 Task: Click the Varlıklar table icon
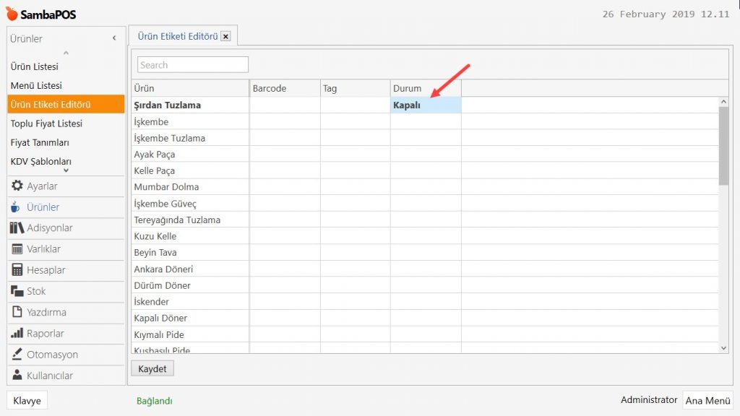click(17, 249)
